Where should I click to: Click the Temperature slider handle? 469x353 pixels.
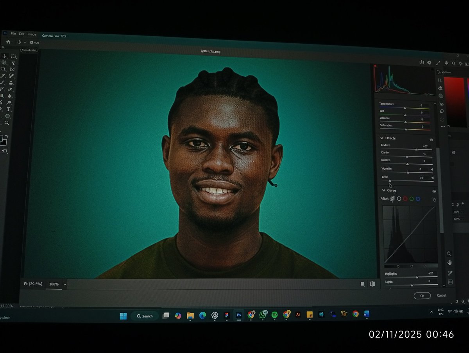tap(405, 108)
